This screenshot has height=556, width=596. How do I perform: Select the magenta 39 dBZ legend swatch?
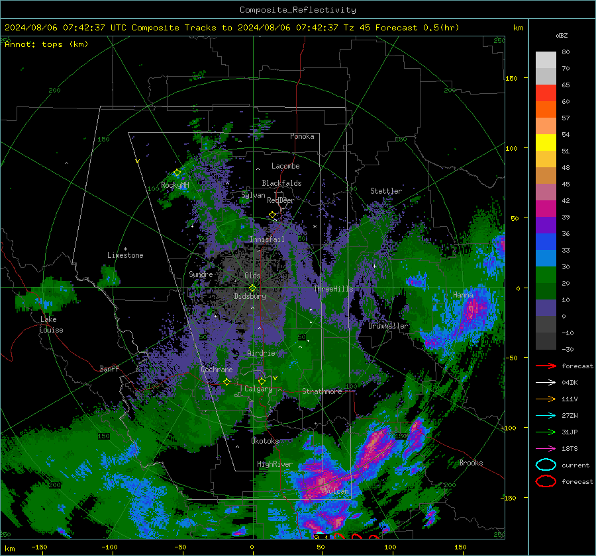click(546, 208)
